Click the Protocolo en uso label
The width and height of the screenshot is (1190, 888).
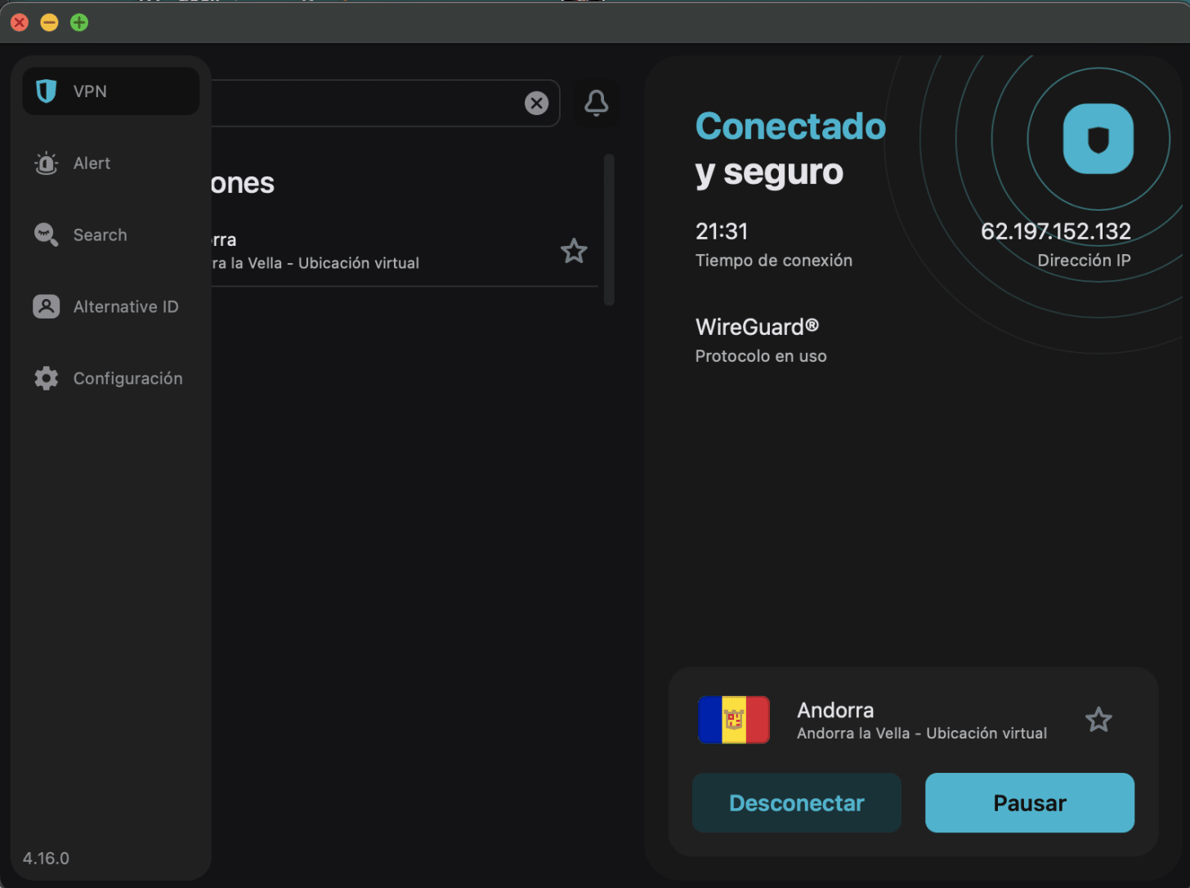click(761, 356)
